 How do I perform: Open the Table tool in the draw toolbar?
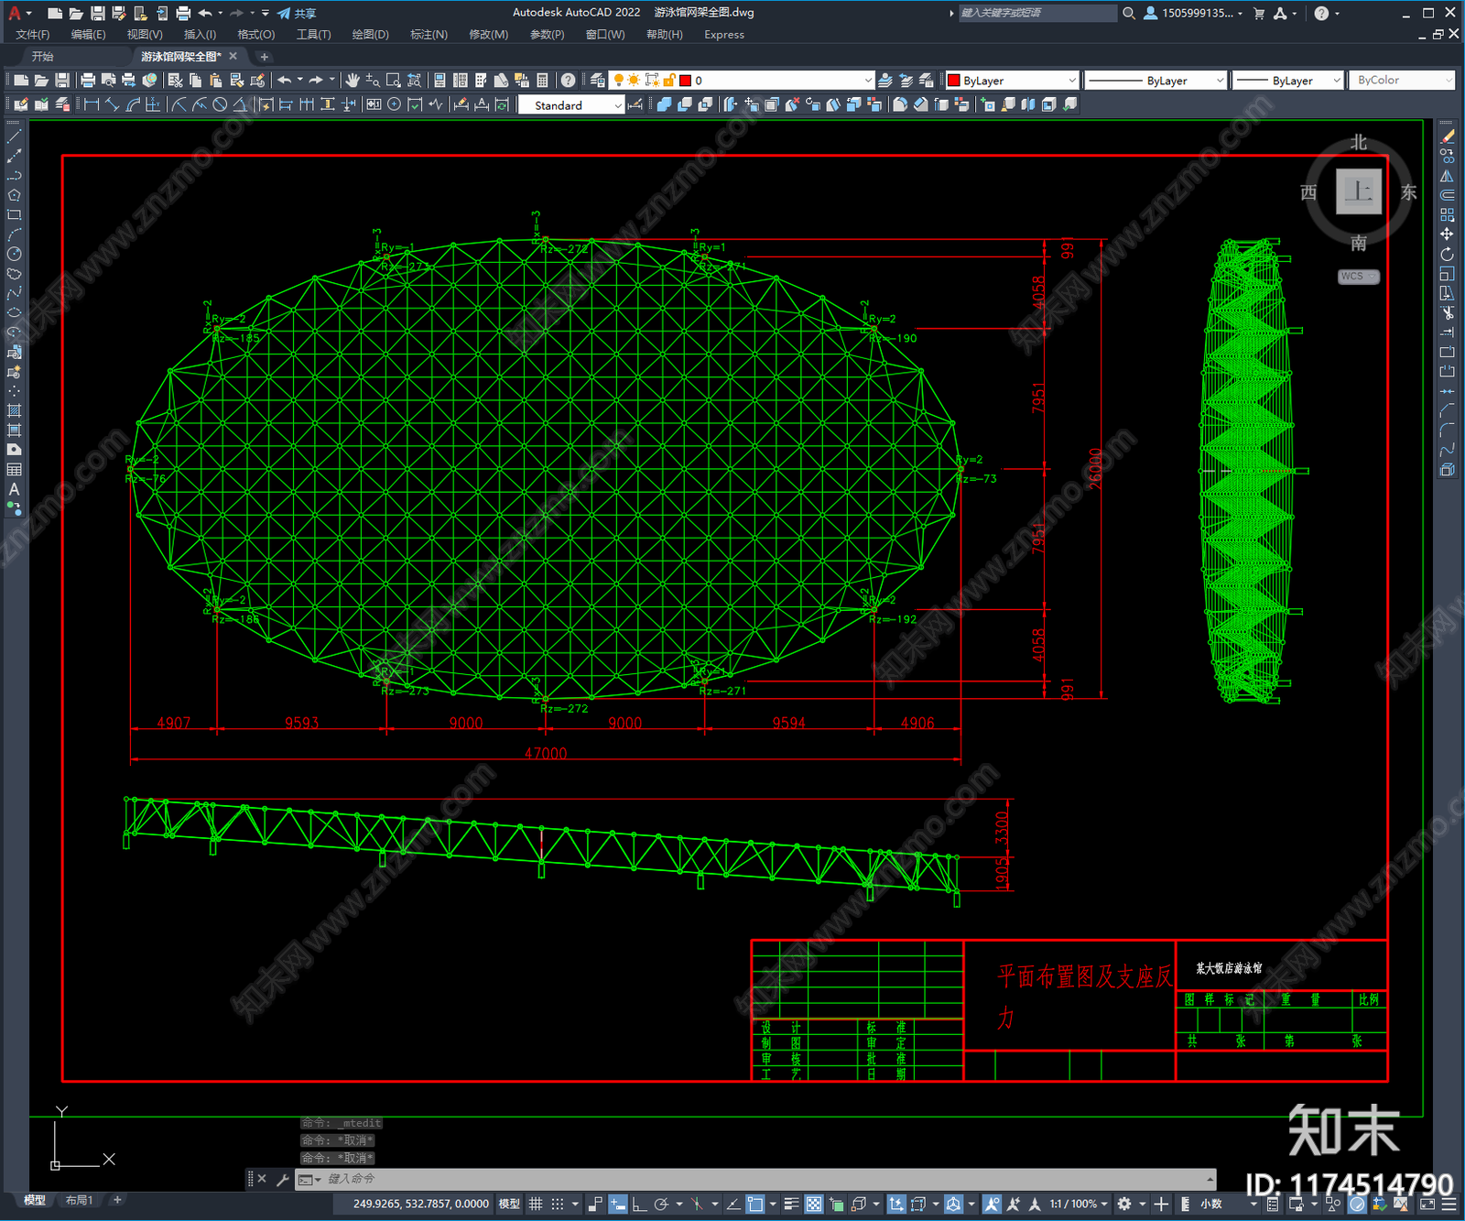[14, 469]
